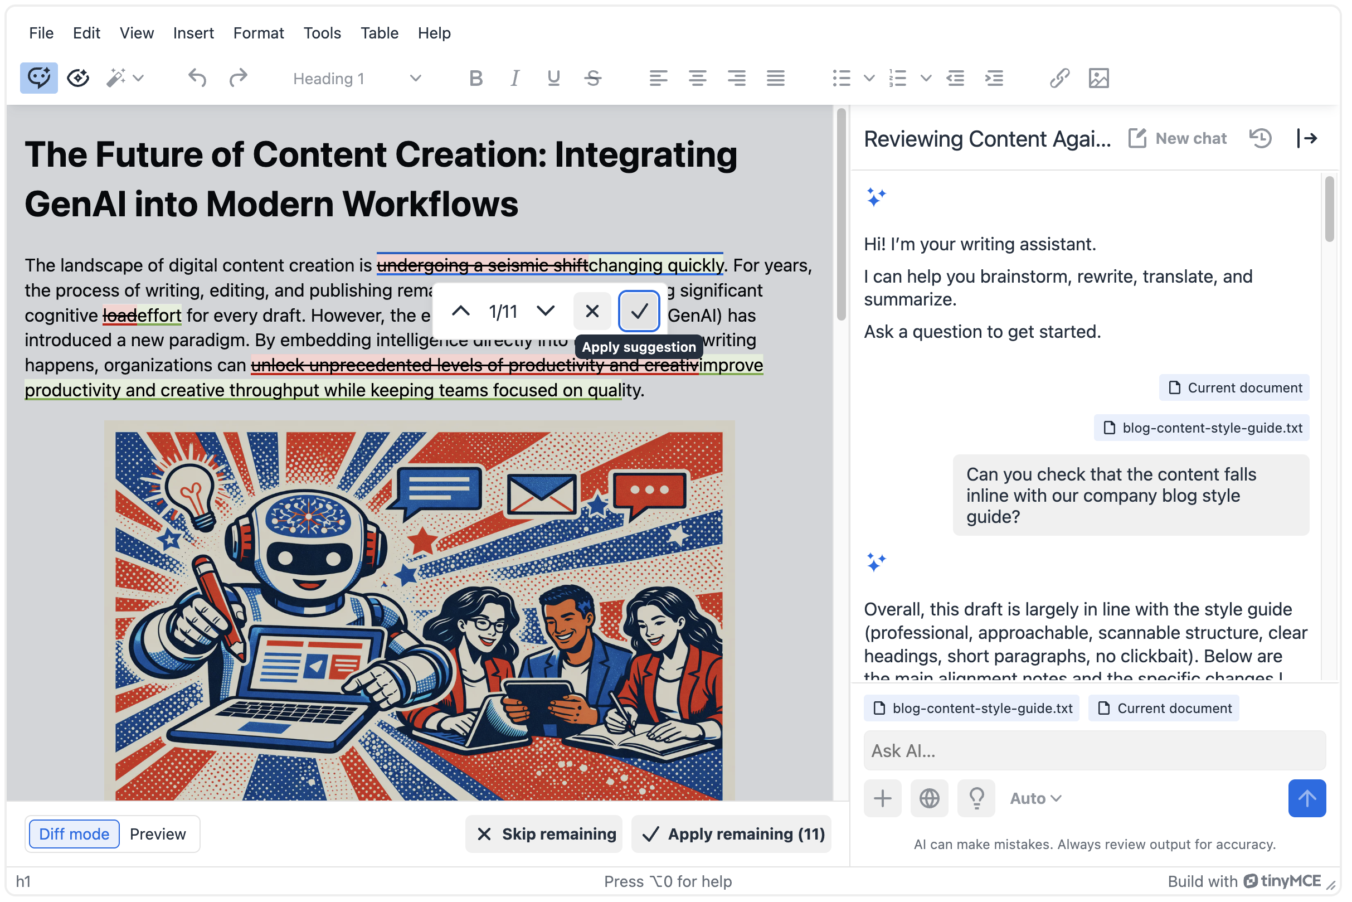This screenshot has height=902, width=1352.
Task: Open the Format menu
Action: click(x=258, y=33)
